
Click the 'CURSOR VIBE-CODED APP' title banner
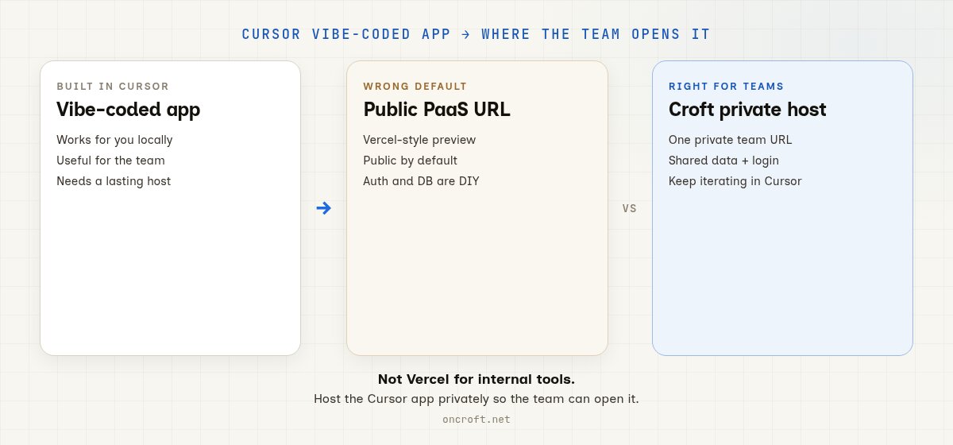point(476,34)
